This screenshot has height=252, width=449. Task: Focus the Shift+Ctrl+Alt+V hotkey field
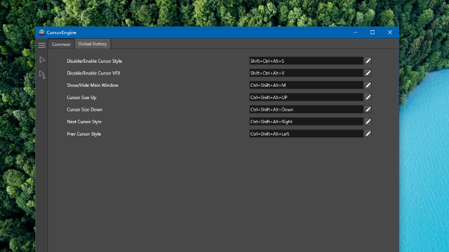pos(306,73)
